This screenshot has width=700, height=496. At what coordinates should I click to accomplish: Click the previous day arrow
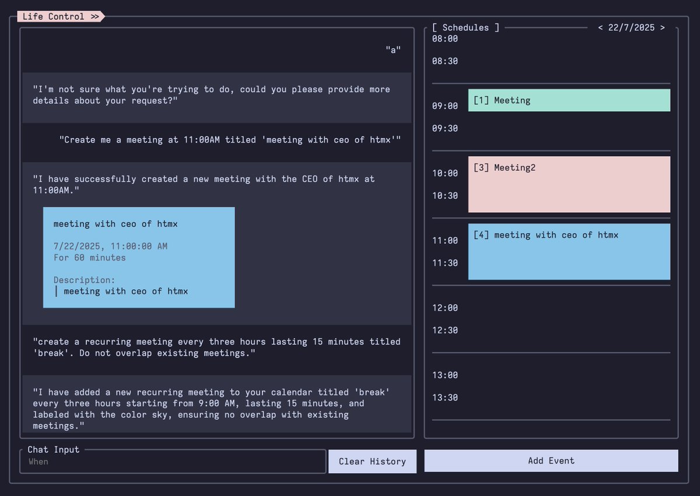601,27
